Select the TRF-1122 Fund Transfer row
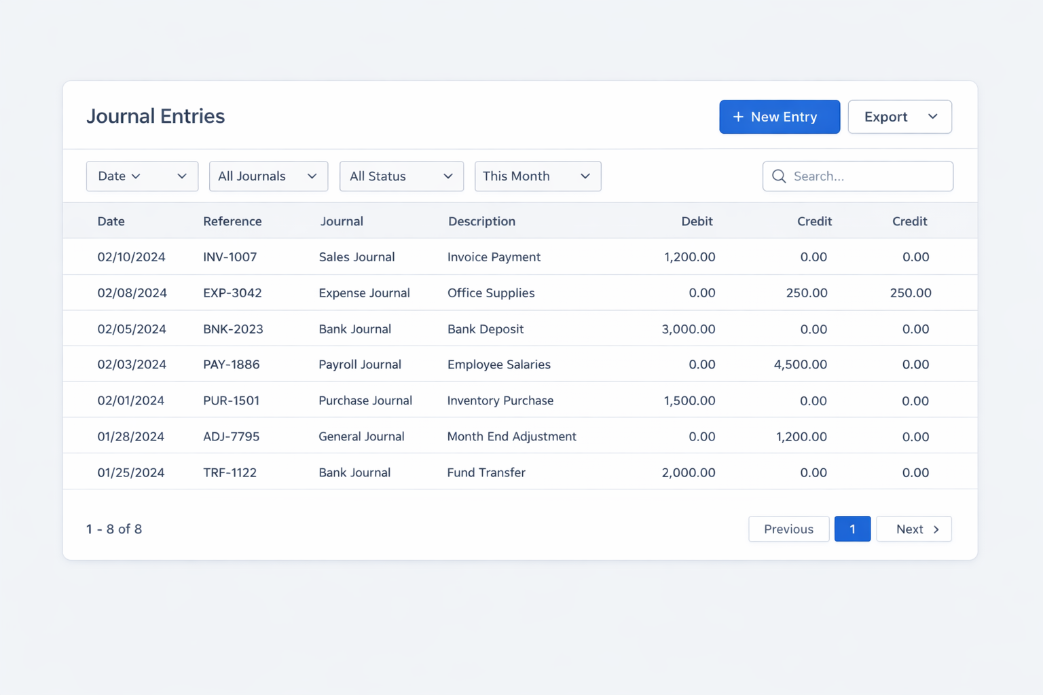The image size is (1043, 695). [x=486, y=472]
